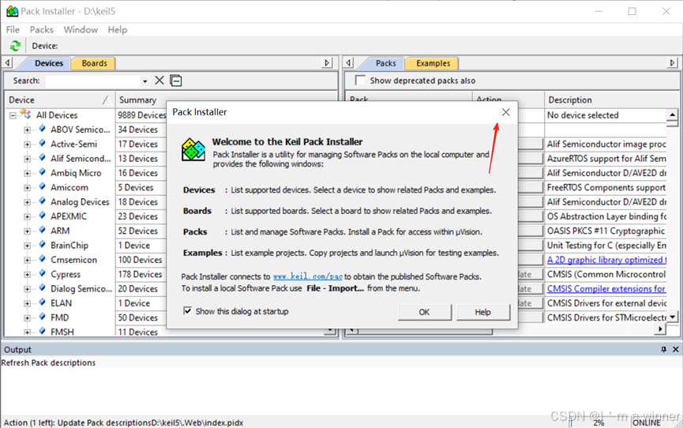Click the FMD vendor icon
The height and width of the screenshot is (428, 683).
(x=43, y=317)
